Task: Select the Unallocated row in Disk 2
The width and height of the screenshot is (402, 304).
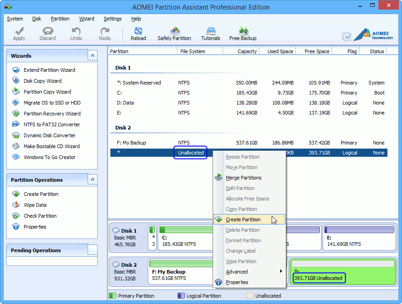Action: coord(248,153)
